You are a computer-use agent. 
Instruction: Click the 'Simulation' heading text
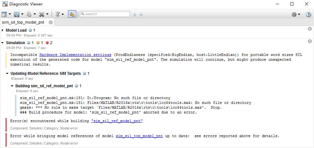click(15, 43)
